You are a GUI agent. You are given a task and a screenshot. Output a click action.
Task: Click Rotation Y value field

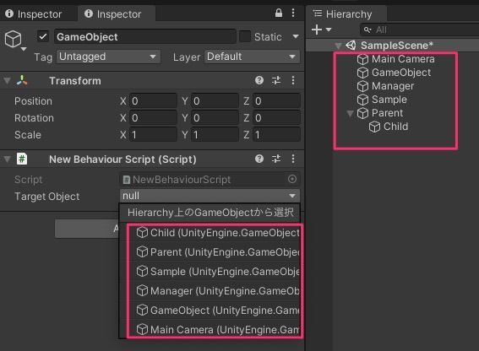click(215, 118)
